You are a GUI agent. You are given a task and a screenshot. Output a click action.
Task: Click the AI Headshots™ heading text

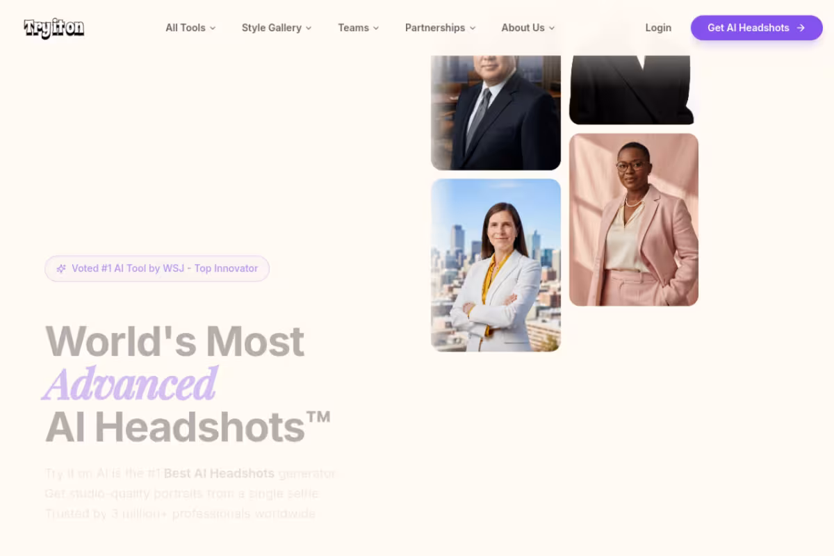pyautogui.click(x=188, y=427)
